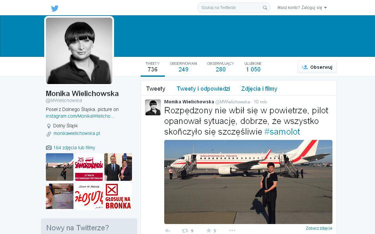Open the Tweety i odpowiedzi tab
Image resolution: width=375 pixels, height=234 pixels.
(x=203, y=89)
